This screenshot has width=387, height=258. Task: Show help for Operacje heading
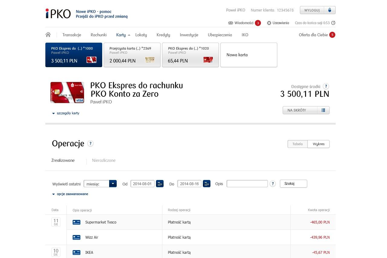pos(90,143)
